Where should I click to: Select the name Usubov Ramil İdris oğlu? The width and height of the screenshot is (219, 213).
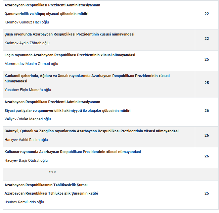point(24,202)
